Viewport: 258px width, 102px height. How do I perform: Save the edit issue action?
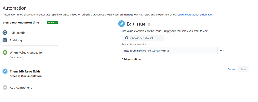click(243, 69)
